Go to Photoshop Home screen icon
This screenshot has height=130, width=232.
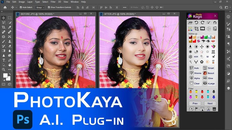[5, 7]
